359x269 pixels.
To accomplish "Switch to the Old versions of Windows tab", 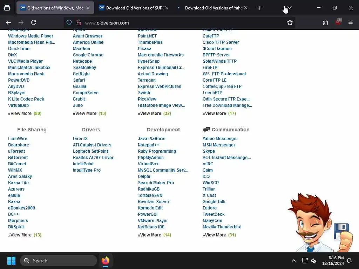I will coord(55,8).
